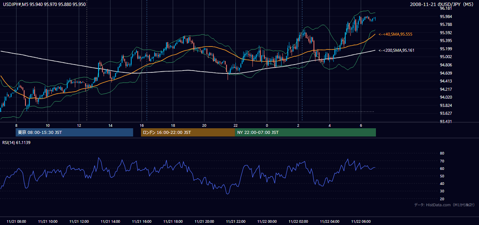
Task: Click the 11/21 16:00 time axis label
Action: pos(142,222)
